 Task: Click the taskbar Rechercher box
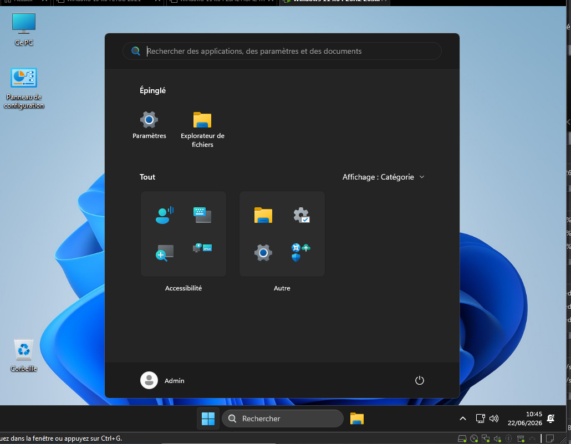pyautogui.click(x=283, y=419)
